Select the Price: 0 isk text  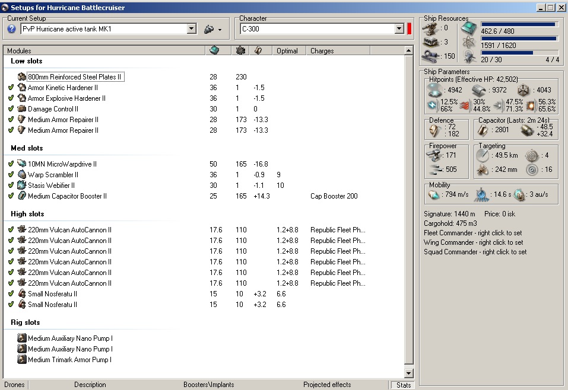(500, 214)
